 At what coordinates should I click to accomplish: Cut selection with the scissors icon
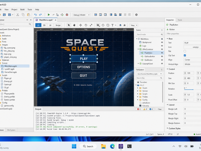(x=18, y=15)
